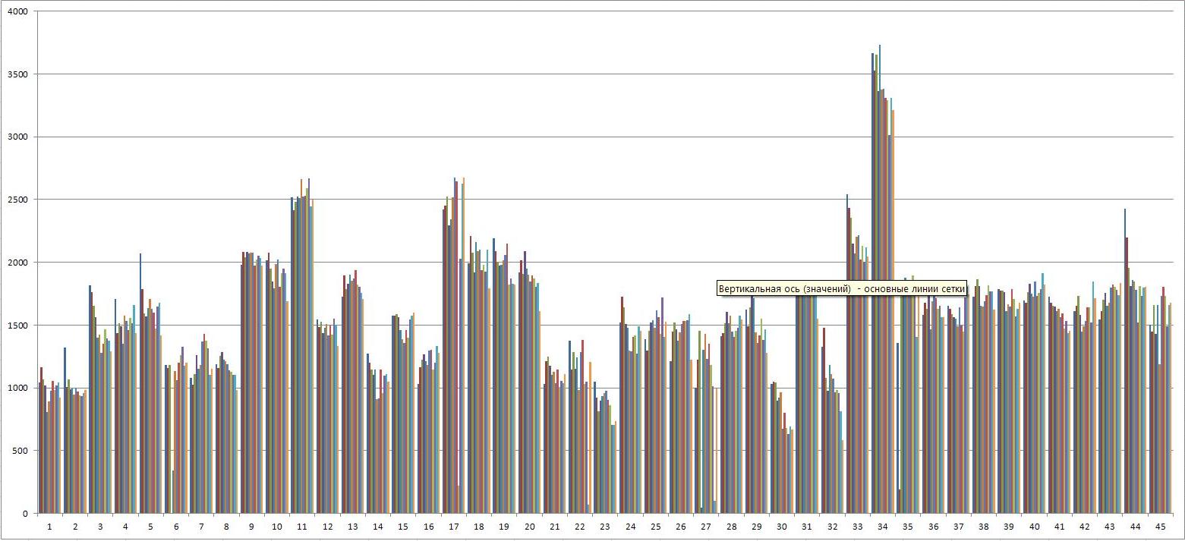This screenshot has height=541, width=1185.
Task: Select horizontal axis category label 4
Action: coord(125,527)
